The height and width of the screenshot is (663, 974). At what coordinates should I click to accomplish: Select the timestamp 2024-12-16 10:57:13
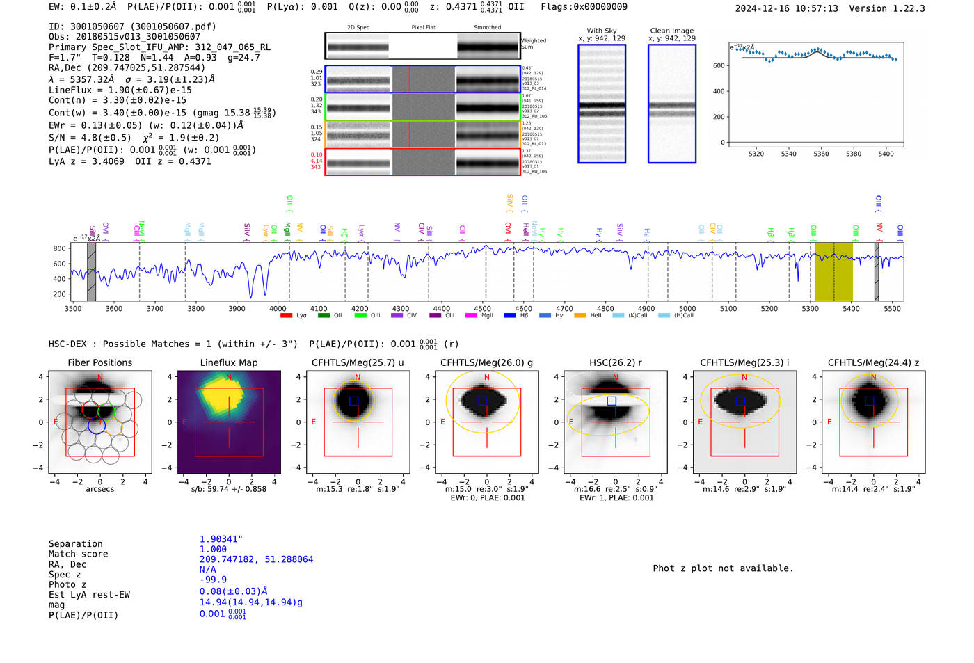click(x=786, y=8)
